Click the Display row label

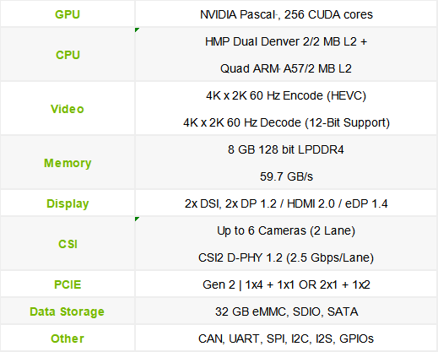click(x=68, y=203)
